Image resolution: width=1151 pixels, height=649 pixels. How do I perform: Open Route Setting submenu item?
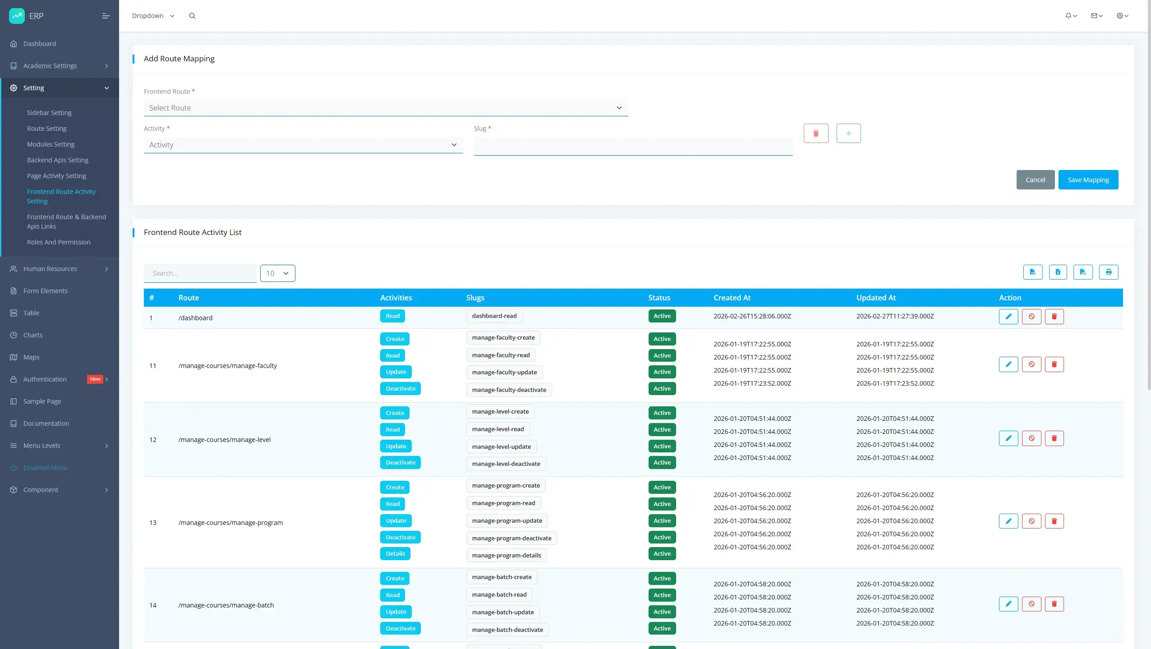pyautogui.click(x=46, y=129)
